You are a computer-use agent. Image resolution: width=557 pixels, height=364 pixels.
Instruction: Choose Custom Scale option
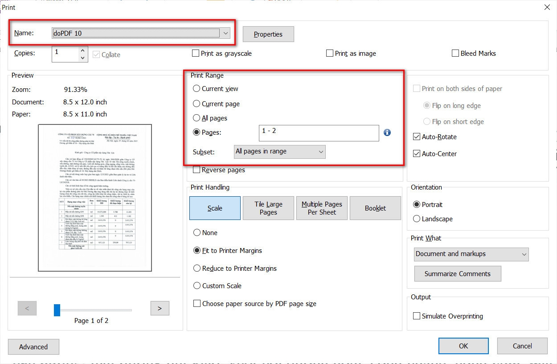click(197, 285)
